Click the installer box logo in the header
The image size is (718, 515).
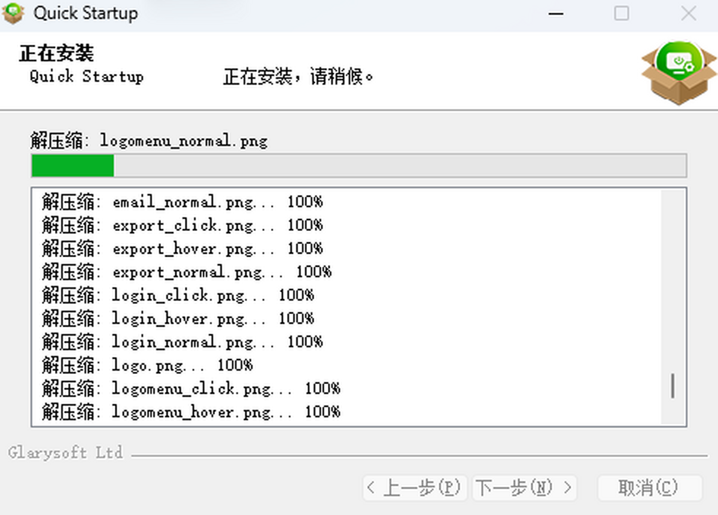click(x=679, y=73)
